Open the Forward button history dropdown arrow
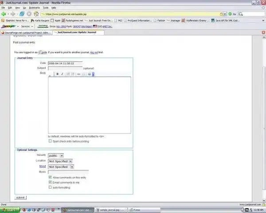The image size is (266, 213). [x=17, y=14]
